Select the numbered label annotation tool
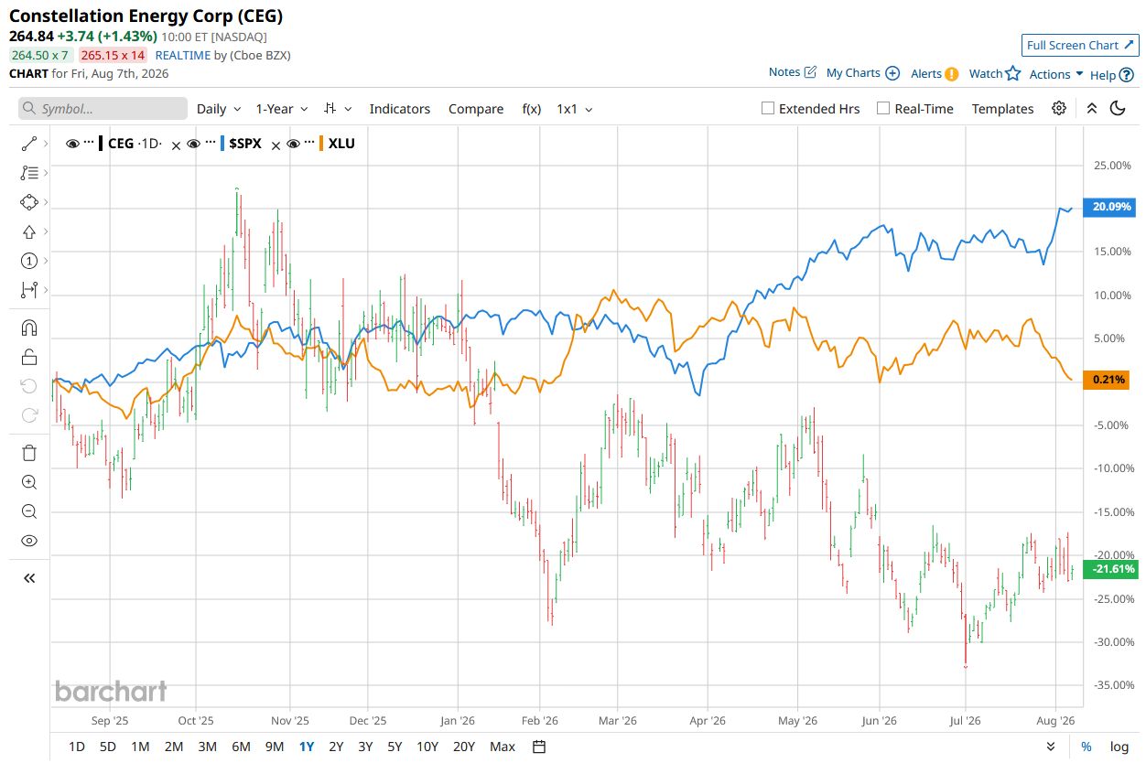Screen dimensions: 1146x763 pos(28,261)
